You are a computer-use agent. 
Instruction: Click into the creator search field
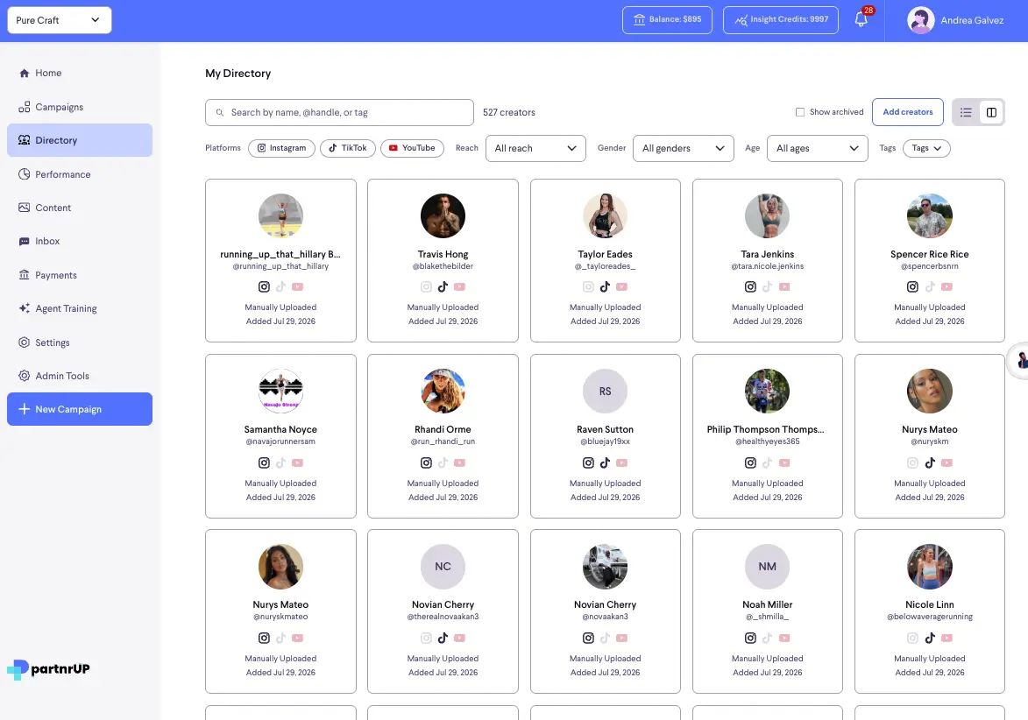click(x=339, y=113)
